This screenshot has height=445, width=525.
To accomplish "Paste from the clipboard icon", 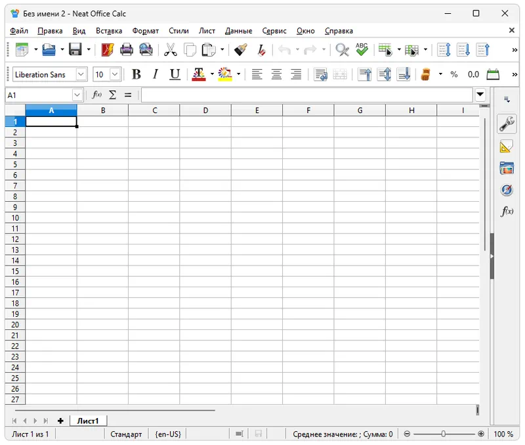I will pos(209,50).
